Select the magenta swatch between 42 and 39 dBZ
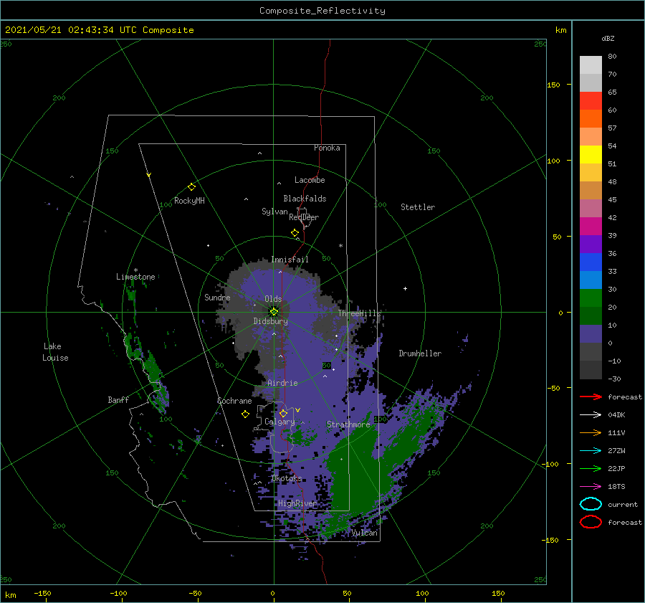 pyautogui.click(x=591, y=227)
